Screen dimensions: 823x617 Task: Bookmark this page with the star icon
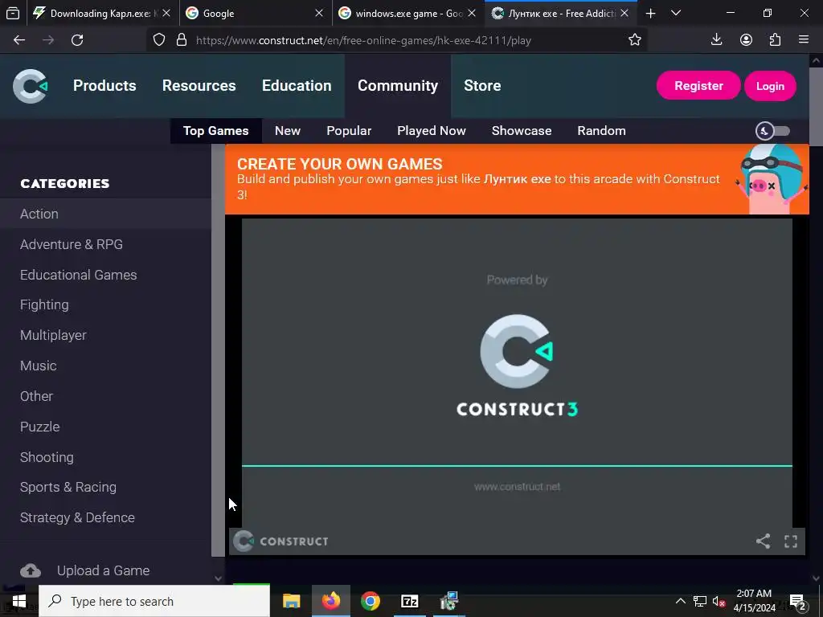pyautogui.click(x=635, y=40)
